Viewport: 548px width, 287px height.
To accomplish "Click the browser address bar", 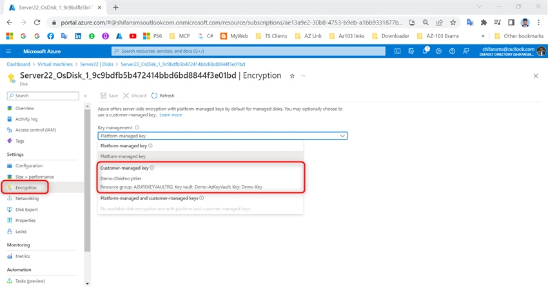I will tap(231, 23).
